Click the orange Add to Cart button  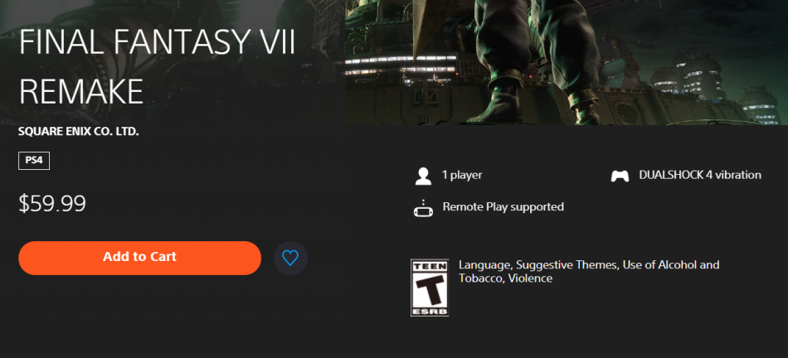point(139,258)
